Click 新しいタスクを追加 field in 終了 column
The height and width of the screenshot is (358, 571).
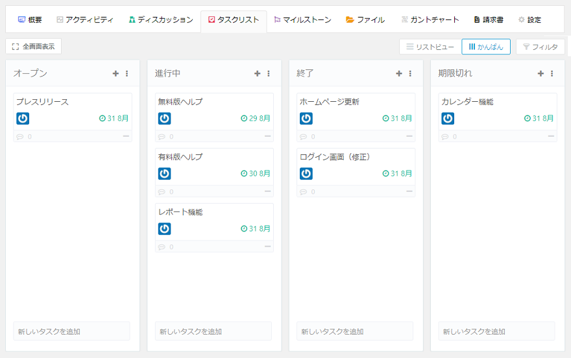355,331
